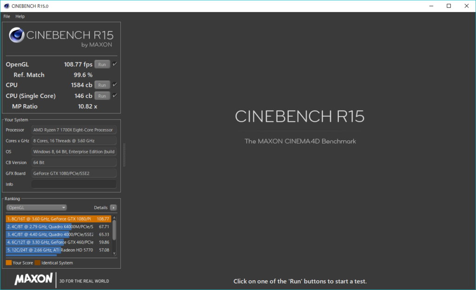Click the Ref. Match 99.6 % value
Image resolution: width=476 pixels, height=290 pixels.
[x=83, y=75]
